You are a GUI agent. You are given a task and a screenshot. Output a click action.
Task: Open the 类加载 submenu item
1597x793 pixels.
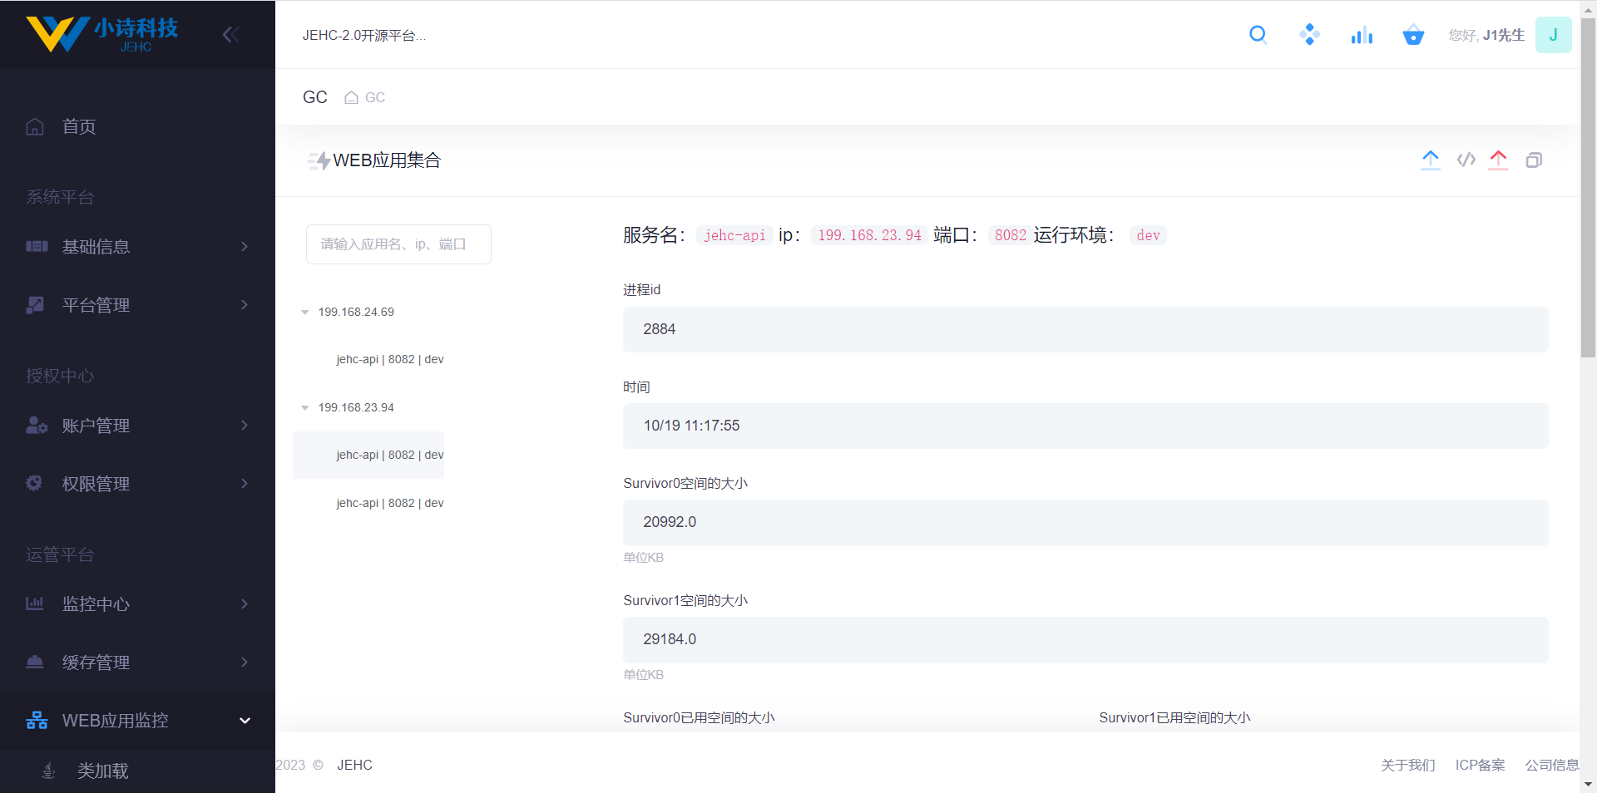point(102,771)
